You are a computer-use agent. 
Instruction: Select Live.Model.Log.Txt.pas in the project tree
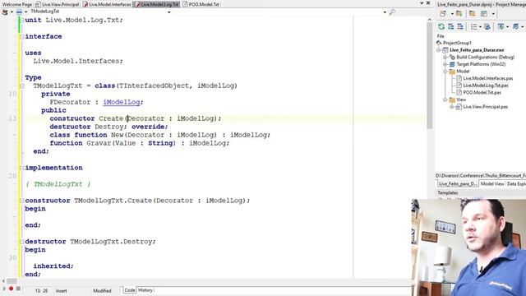point(486,86)
